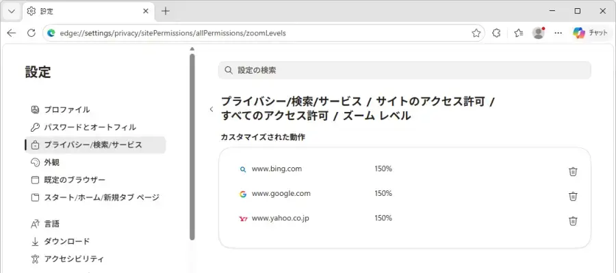
Task: Click the 150% value for www.yahoo.co.jp
Action: click(383, 218)
